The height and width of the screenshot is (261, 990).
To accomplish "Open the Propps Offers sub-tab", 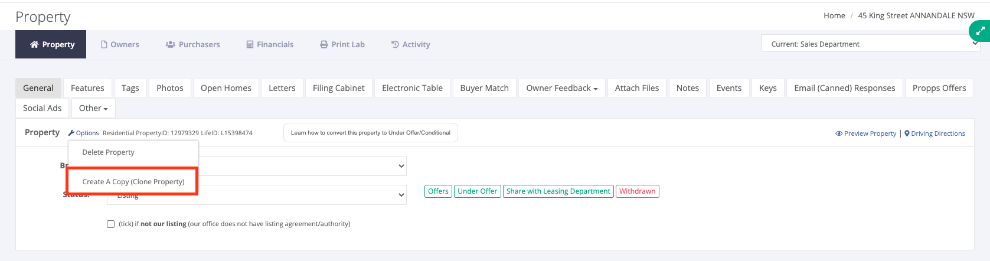I will point(939,88).
